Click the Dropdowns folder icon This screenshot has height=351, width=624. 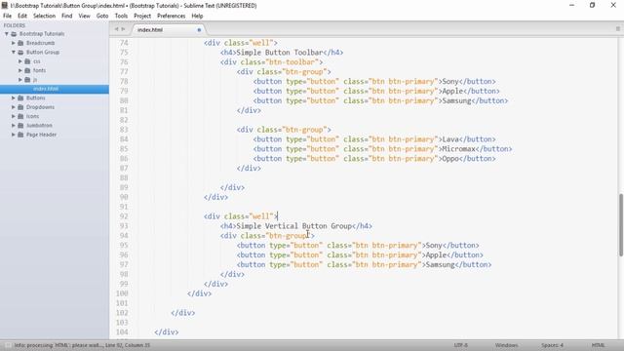click(20, 107)
